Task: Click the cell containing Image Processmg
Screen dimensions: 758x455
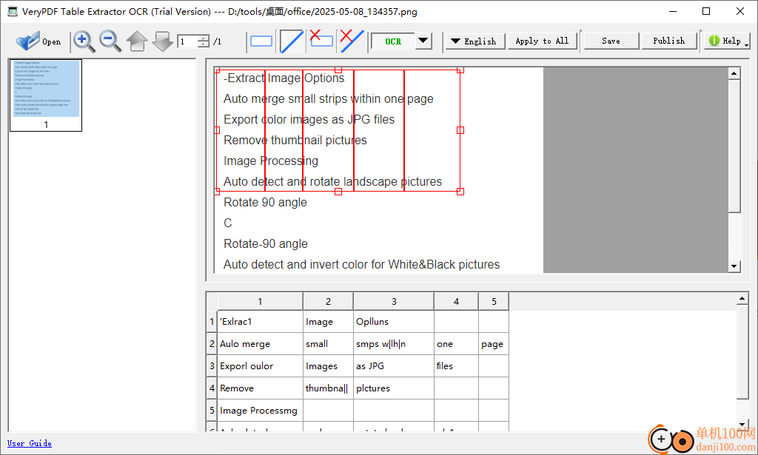Action: pyautogui.click(x=260, y=411)
